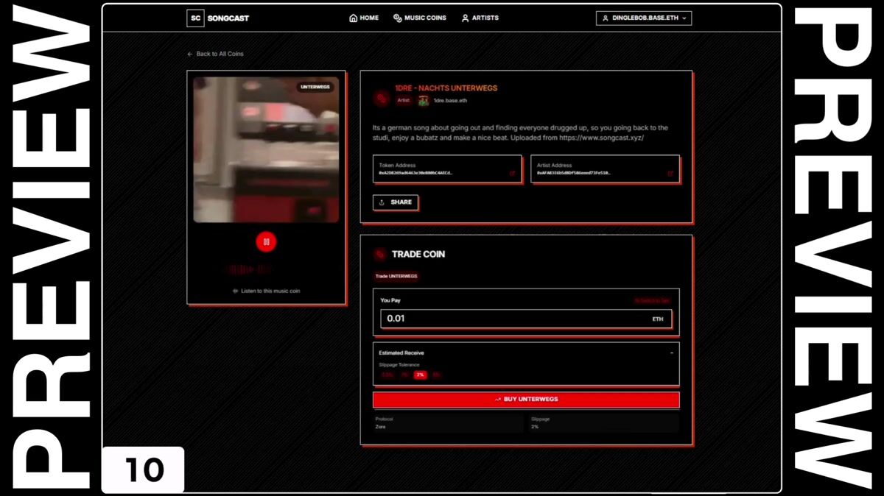Open the Artists page
884x496 pixels.
click(480, 18)
